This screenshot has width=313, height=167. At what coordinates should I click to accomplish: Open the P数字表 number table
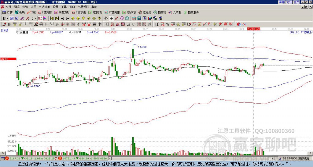point(79,12)
